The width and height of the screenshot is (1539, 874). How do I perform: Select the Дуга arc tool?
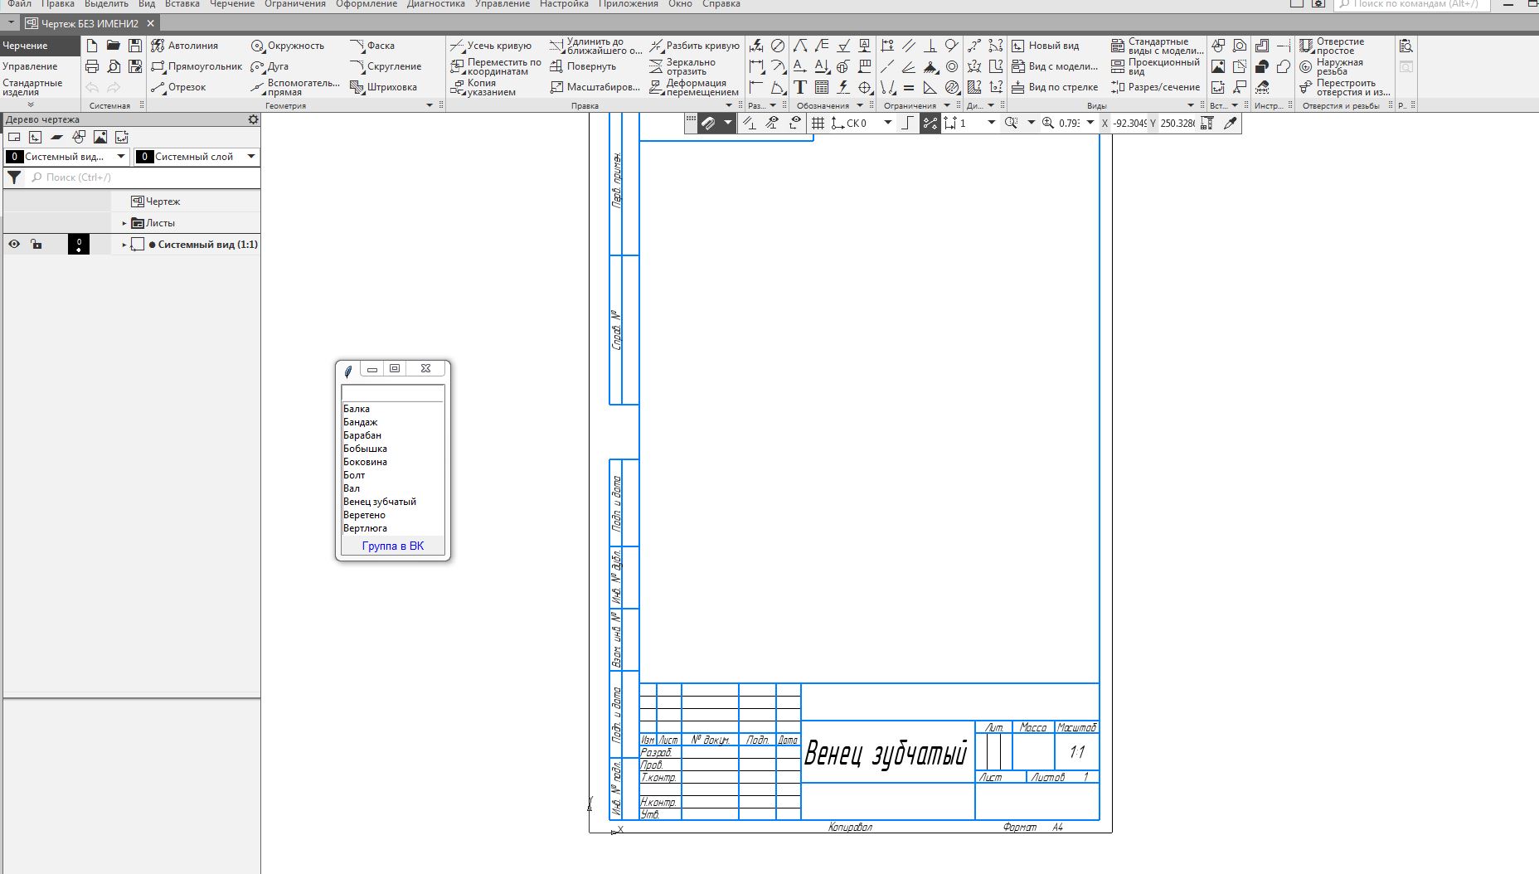[270, 66]
